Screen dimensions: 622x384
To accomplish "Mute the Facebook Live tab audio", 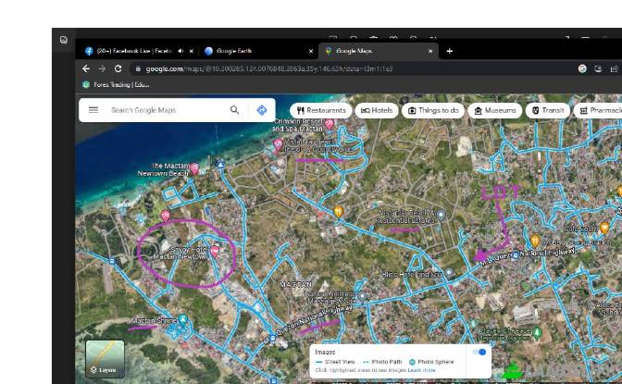I will [180, 51].
